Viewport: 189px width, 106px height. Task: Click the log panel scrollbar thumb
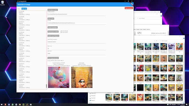point(46,86)
